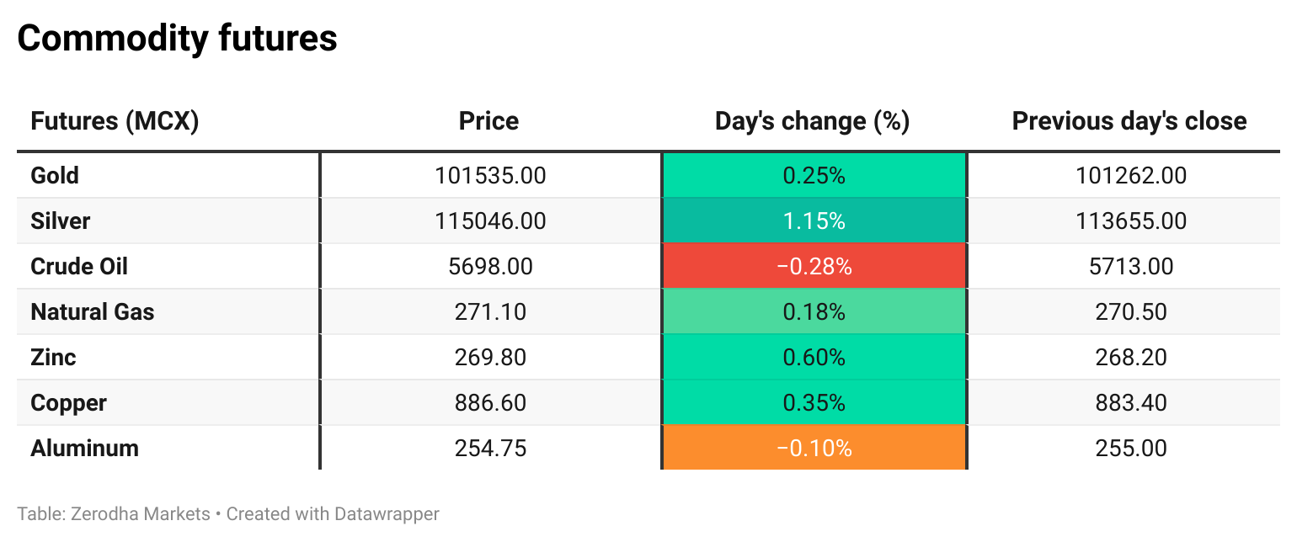Click the orange -0.10% Aluminum cell
Viewport: 1297px width, 542px height.
tap(814, 449)
